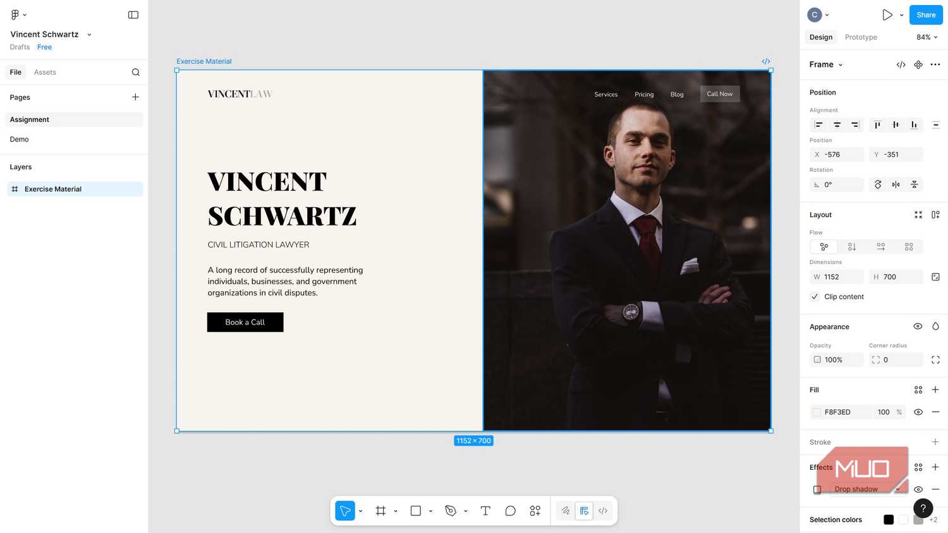This screenshot has width=948, height=533.
Task: Open the Frame more options menu
Action: 935,64
